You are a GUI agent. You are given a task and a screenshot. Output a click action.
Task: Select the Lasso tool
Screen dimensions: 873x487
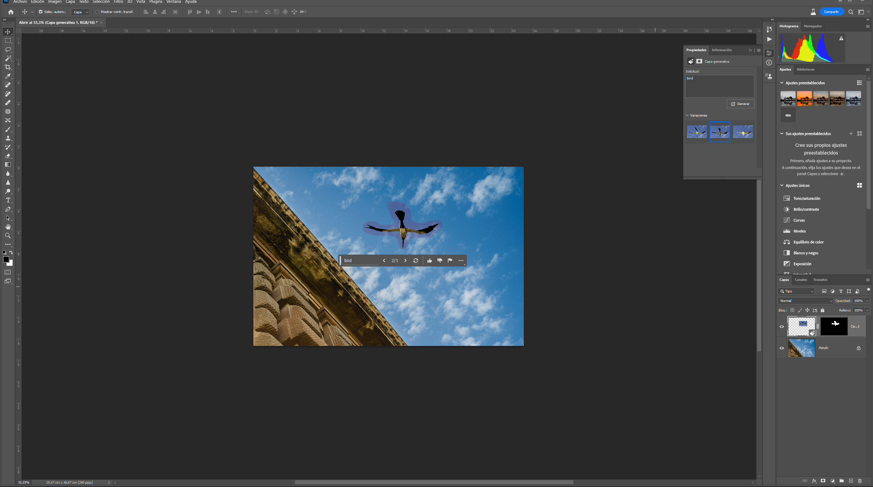8,49
